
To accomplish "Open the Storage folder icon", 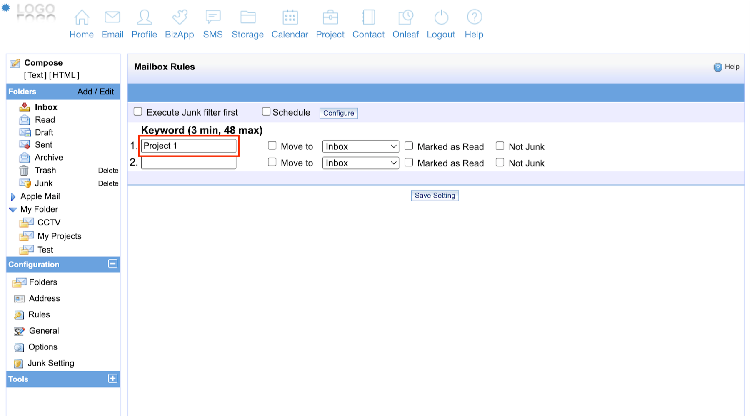I will pos(248,17).
